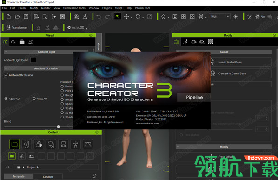Switch to the Custom tab

point(48,177)
